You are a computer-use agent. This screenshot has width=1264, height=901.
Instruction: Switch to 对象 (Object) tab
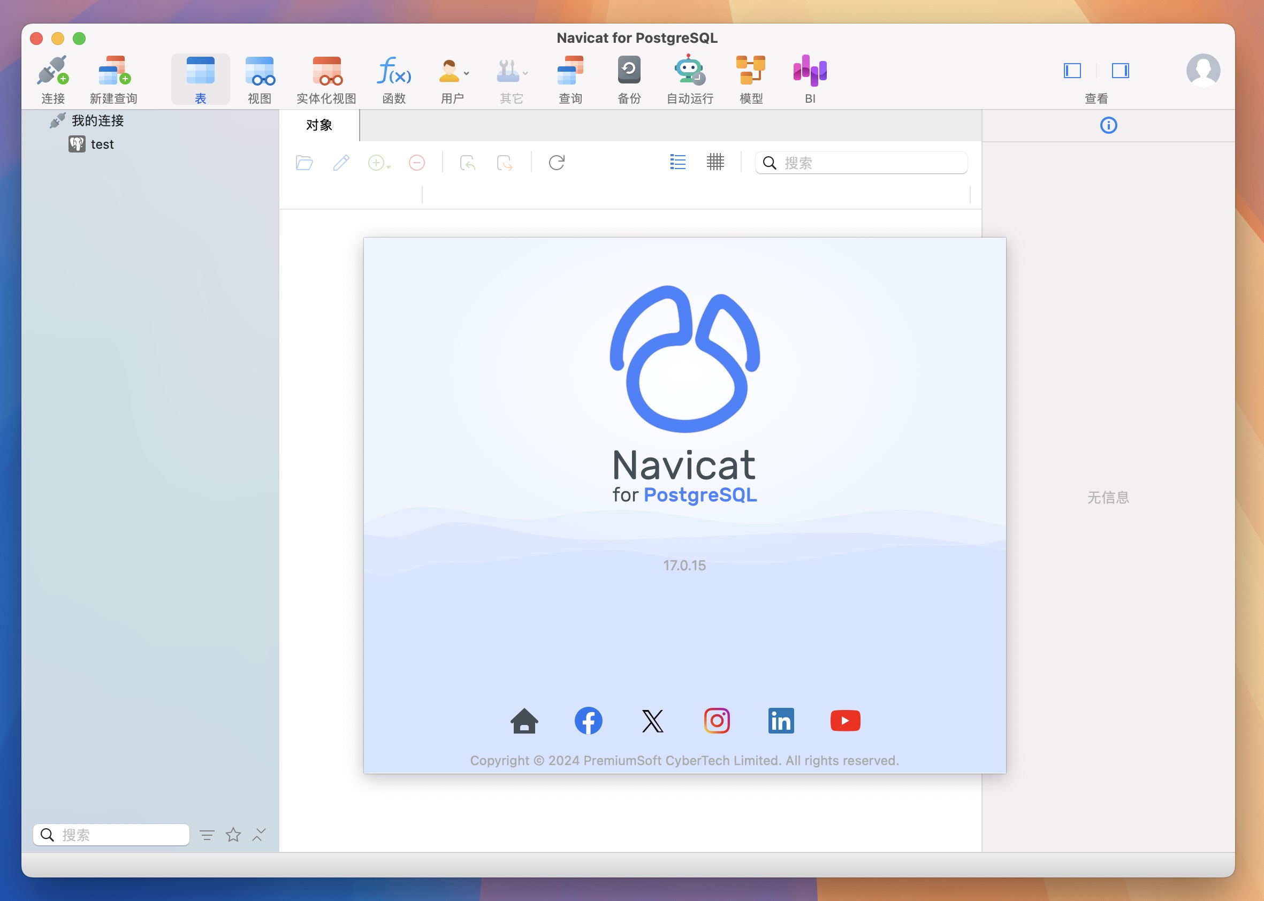(x=321, y=124)
